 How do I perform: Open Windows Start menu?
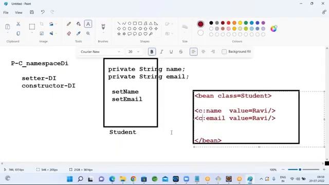tap(70, 179)
